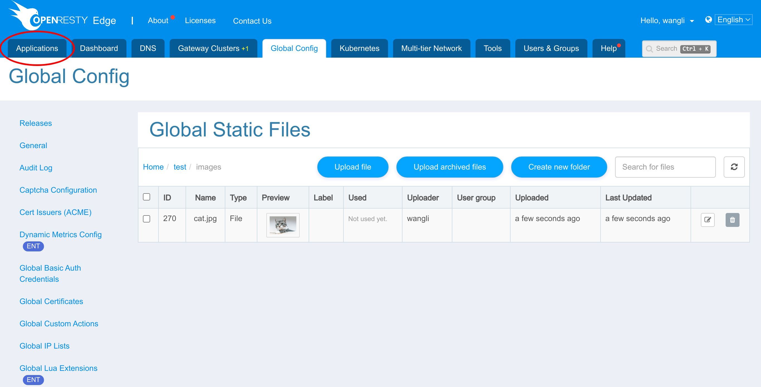Click the Upload archived files button
761x387 pixels.
point(450,167)
